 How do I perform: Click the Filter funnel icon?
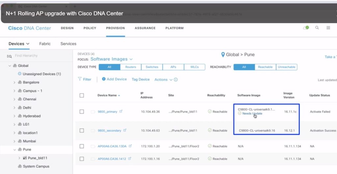click(x=80, y=79)
